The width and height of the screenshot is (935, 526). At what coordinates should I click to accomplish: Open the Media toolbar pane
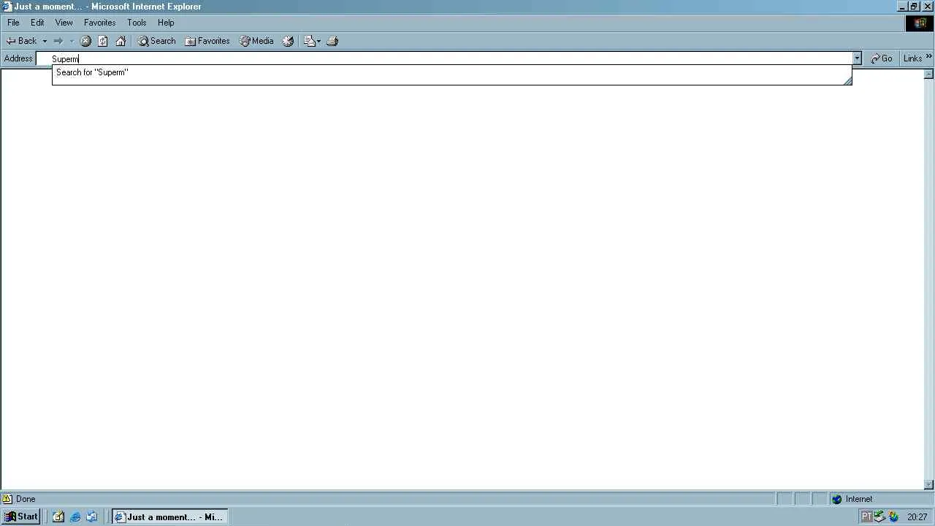click(256, 41)
